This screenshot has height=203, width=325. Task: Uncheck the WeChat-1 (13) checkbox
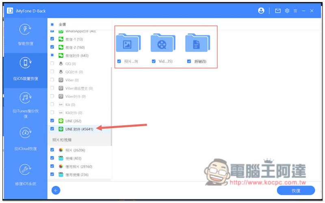tap(52, 39)
